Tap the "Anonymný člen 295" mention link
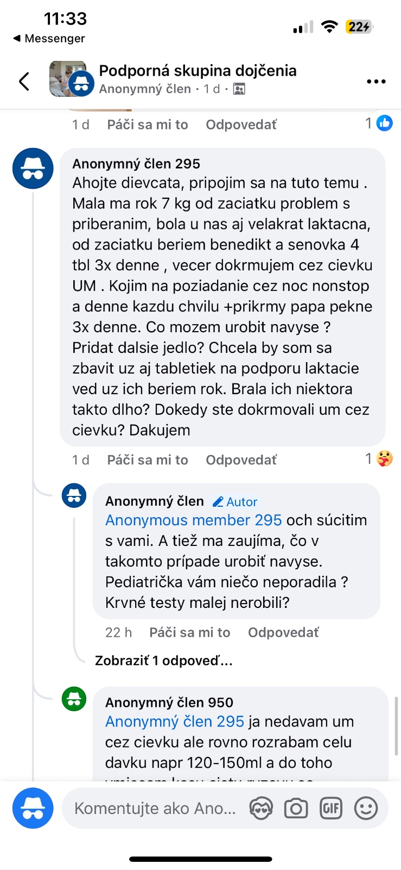401x870 pixels. (174, 722)
